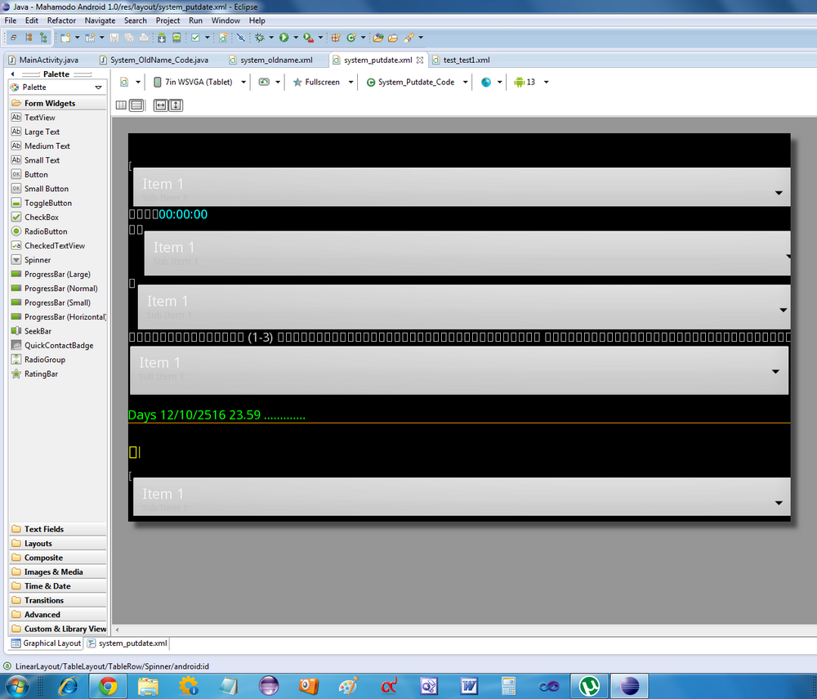Switch to the system_oldname.xml editor tab
The image size is (817, 699).
pos(271,60)
